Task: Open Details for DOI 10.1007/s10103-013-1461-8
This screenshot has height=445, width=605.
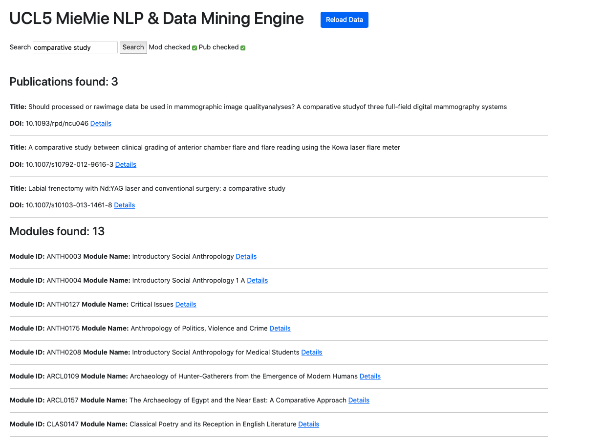Action: [125, 205]
